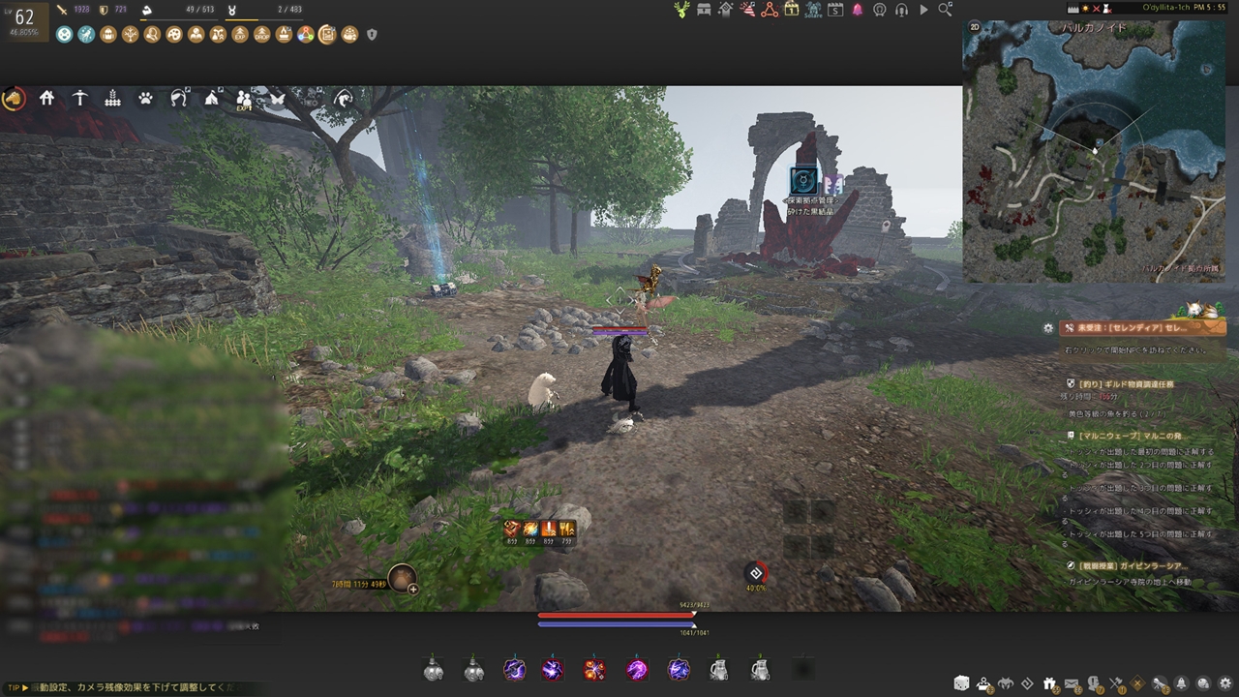1239x697 pixels.
Task: Click the campfire buff icon
Action: coord(284,35)
